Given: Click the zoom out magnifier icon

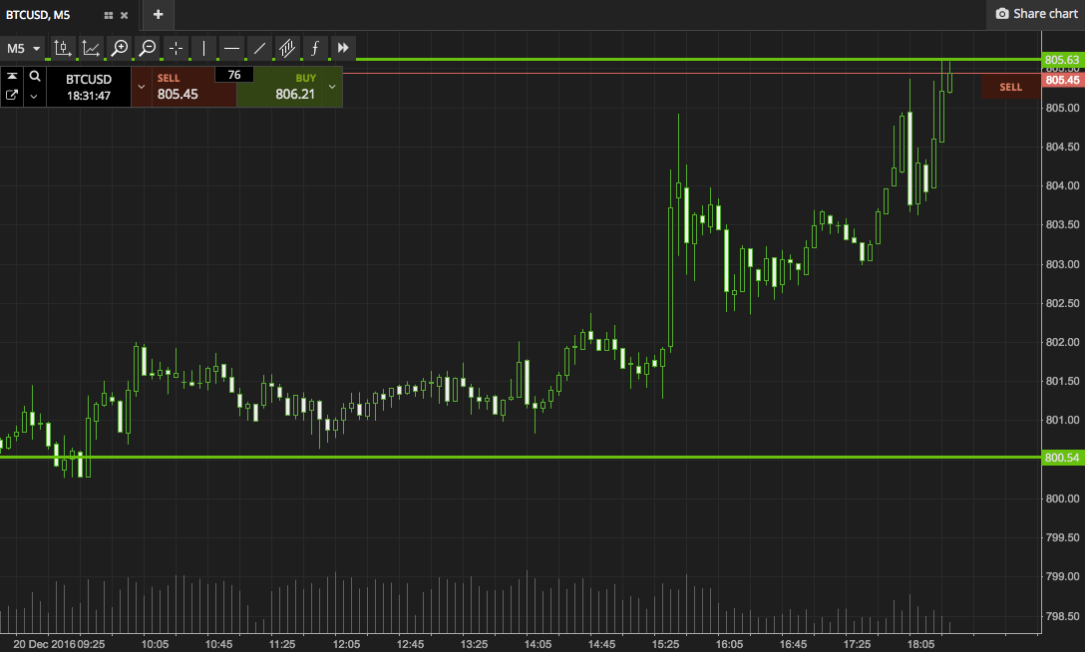Looking at the screenshot, I should (147, 48).
